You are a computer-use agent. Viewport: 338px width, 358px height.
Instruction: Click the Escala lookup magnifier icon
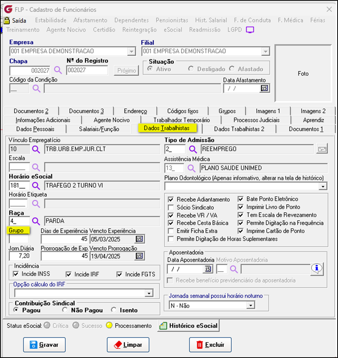(x=36, y=167)
